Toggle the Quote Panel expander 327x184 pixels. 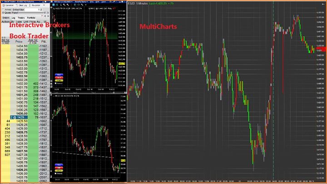[3, 13]
